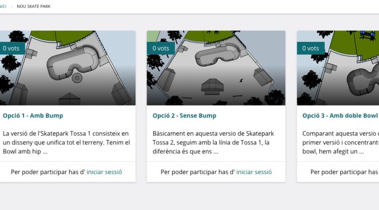Open the Opció 3 - Amb doble Bowl title
The image size is (379, 210).
point(340,116)
